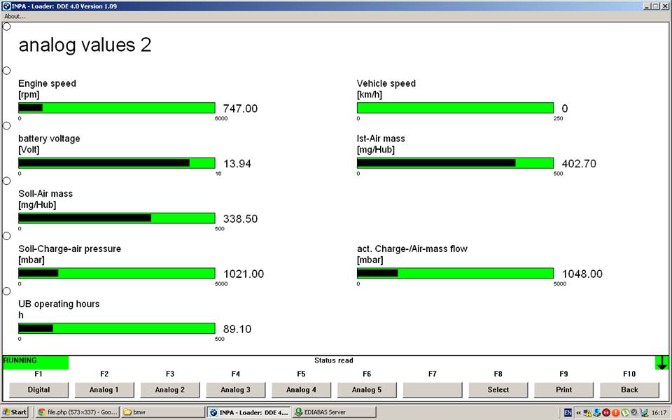Click the green RUNNING status field
672x420 pixels.
[36, 362]
